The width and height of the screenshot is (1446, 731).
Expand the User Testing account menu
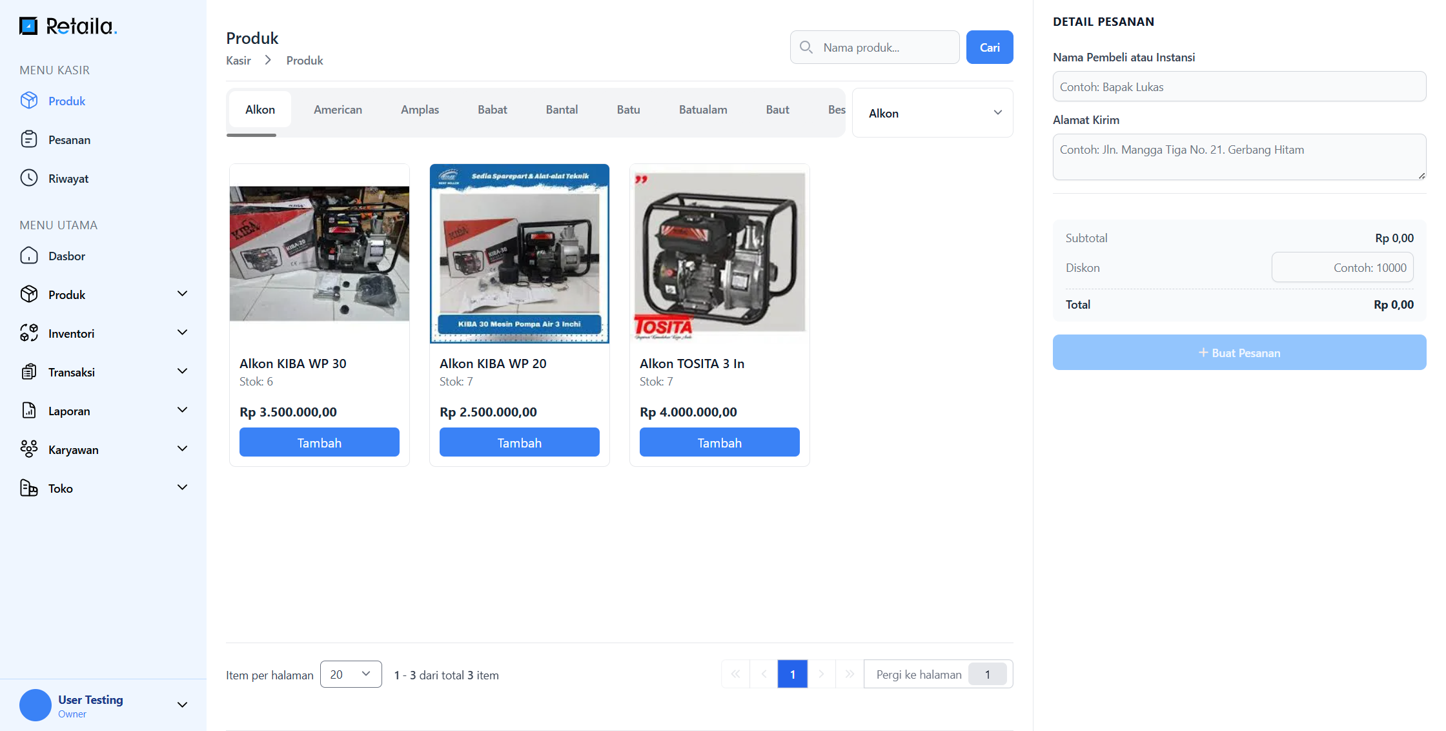[x=183, y=705]
